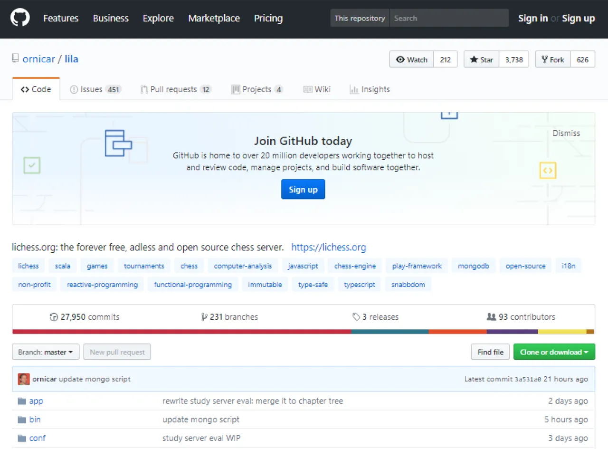Open the stargazers count 3,738
This screenshot has width=608, height=449.
tap(514, 59)
